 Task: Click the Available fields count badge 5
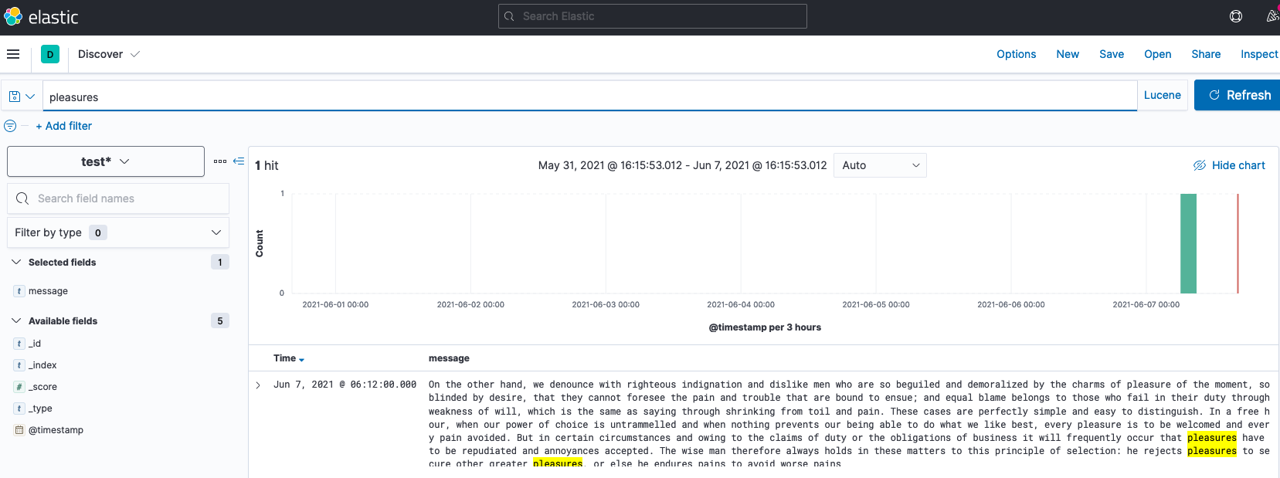220,321
